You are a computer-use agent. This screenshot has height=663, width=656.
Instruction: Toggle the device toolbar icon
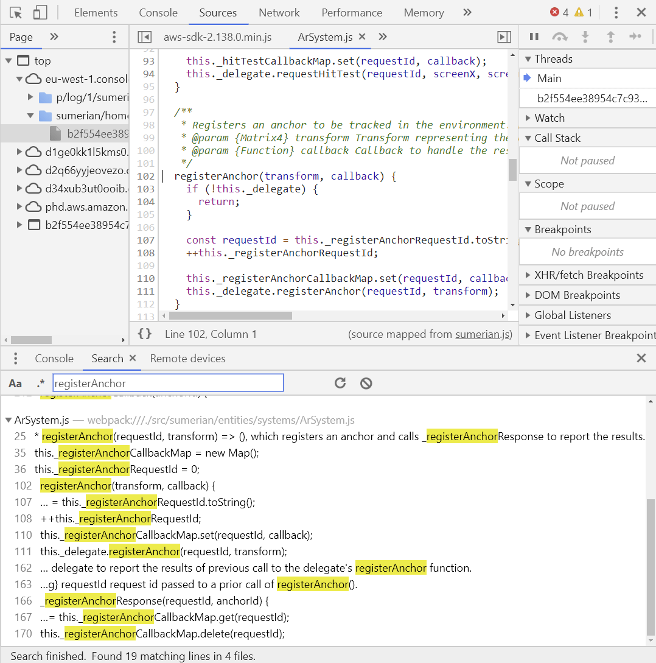(40, 12)
